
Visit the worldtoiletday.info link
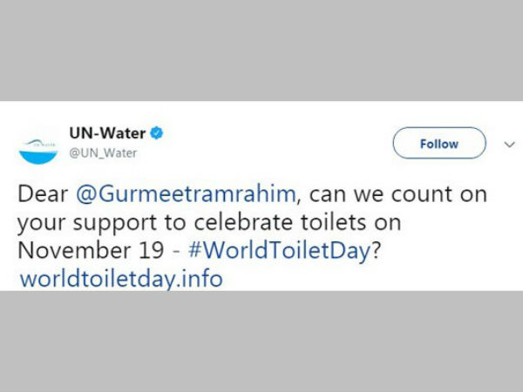[120, 280]
